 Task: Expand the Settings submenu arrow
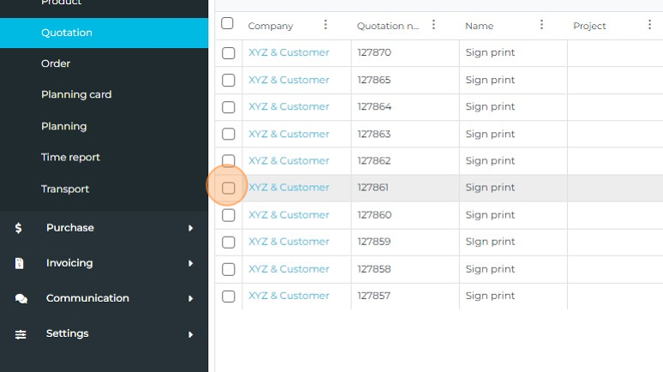tap(190, 334)
